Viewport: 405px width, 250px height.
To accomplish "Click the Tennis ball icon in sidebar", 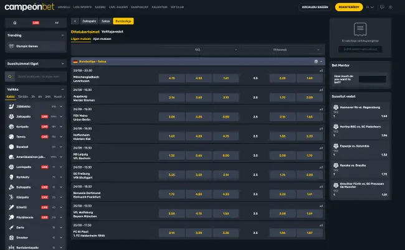I will [11, 136].
